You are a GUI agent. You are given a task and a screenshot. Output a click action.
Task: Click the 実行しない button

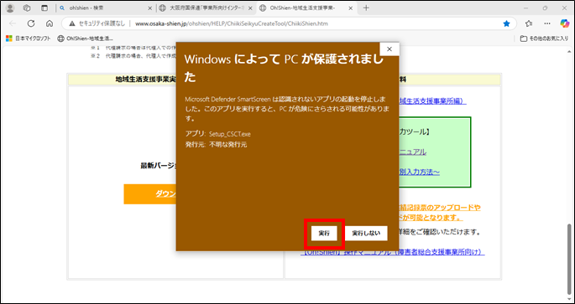pos(366,234)
